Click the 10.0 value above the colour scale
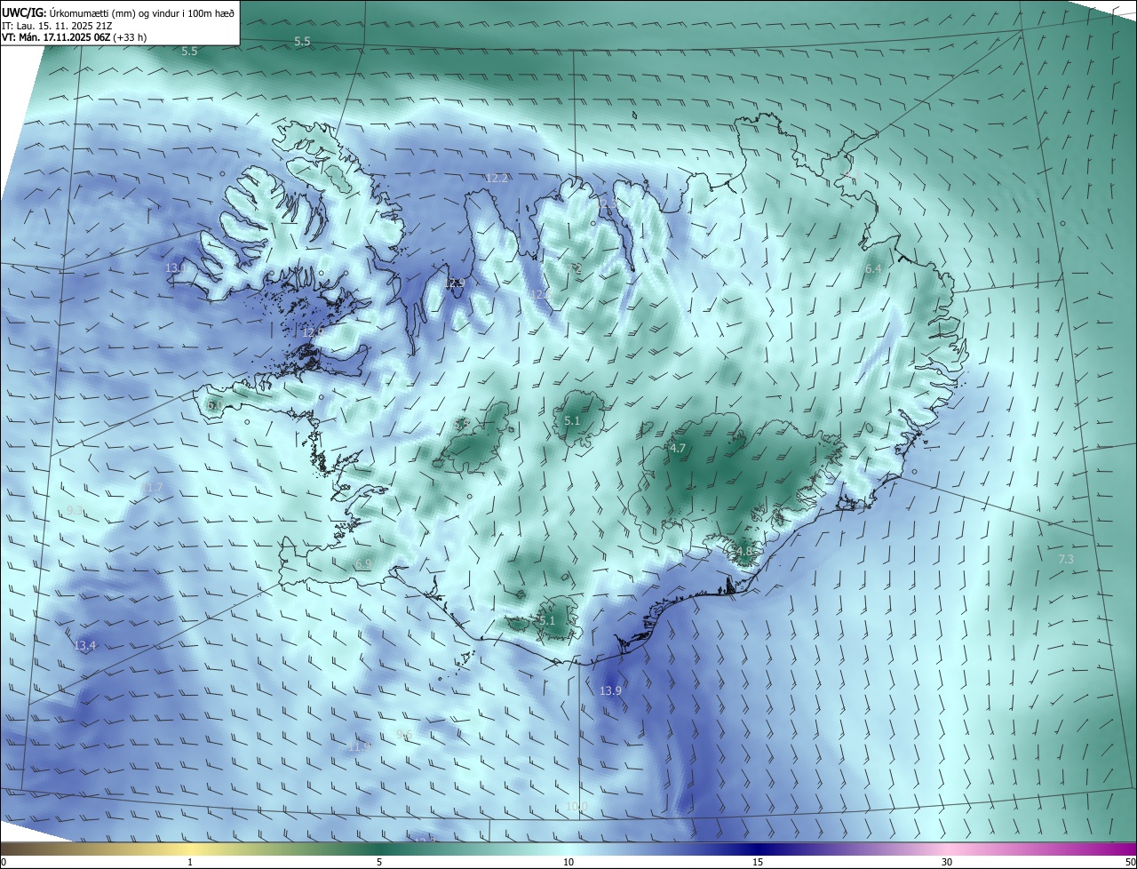Screen dimensions: 1137x869 coord(576,806)
